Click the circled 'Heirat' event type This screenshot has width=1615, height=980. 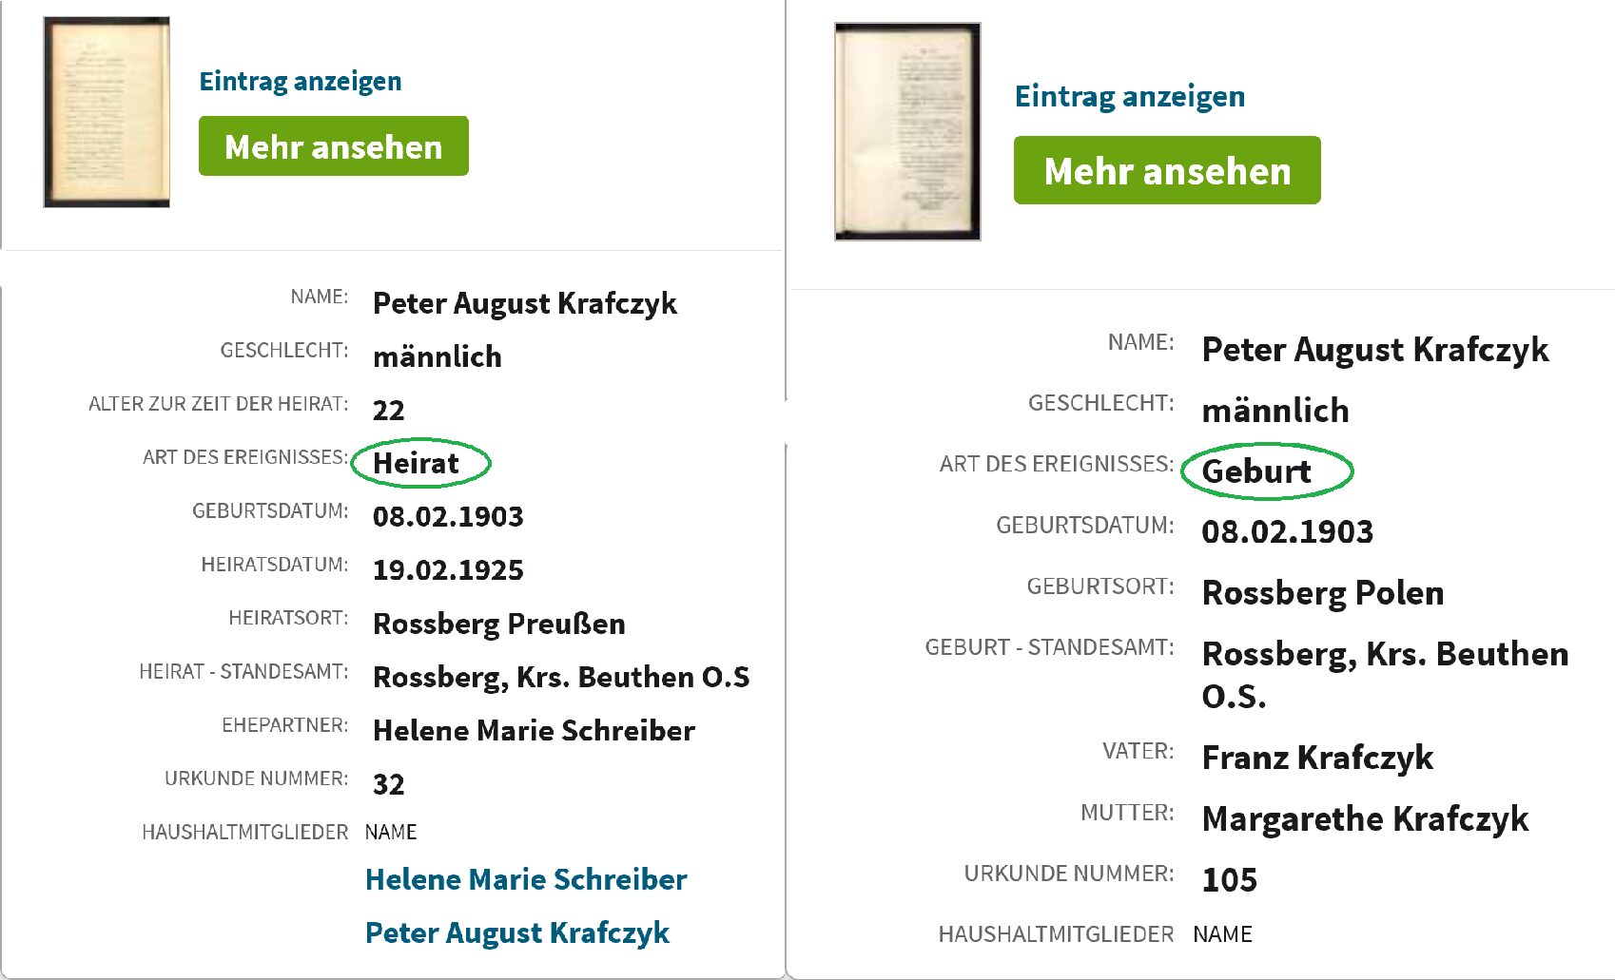click(417, 463)
